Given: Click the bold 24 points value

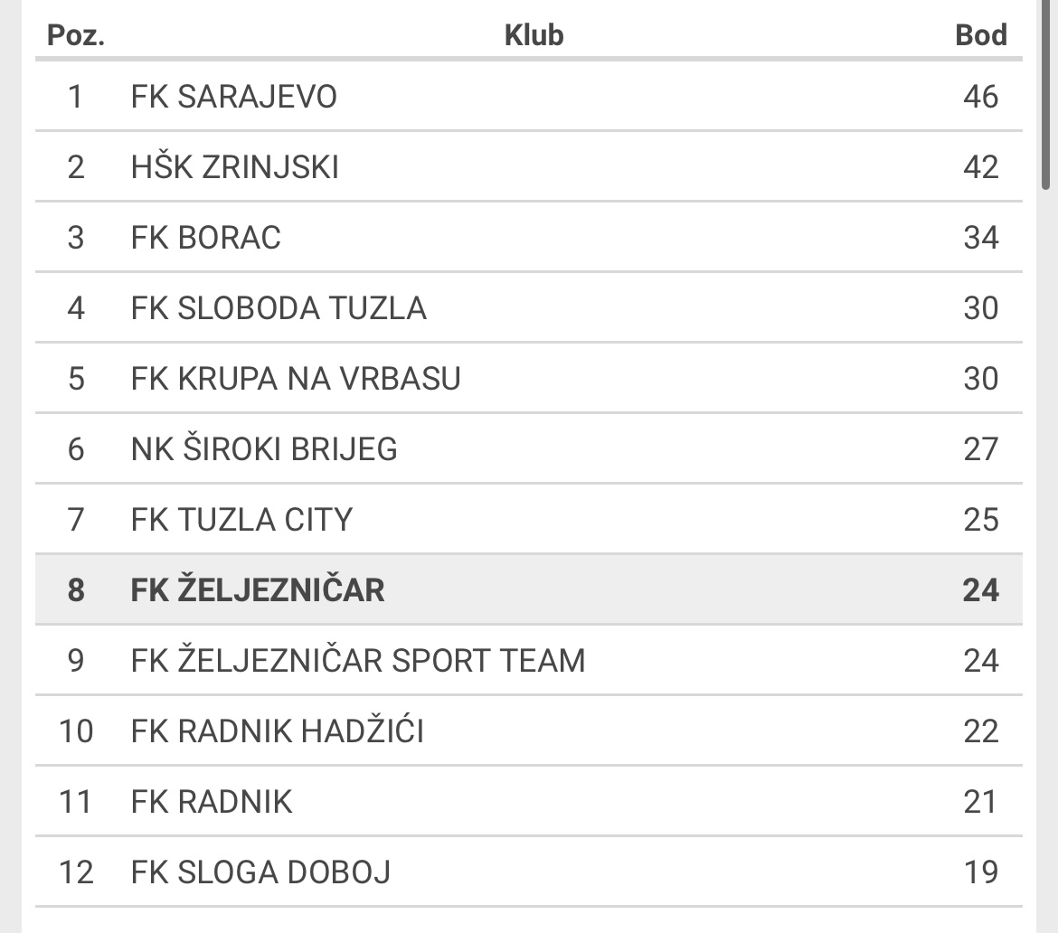Looking at the screenshot, I should (980, 590).
